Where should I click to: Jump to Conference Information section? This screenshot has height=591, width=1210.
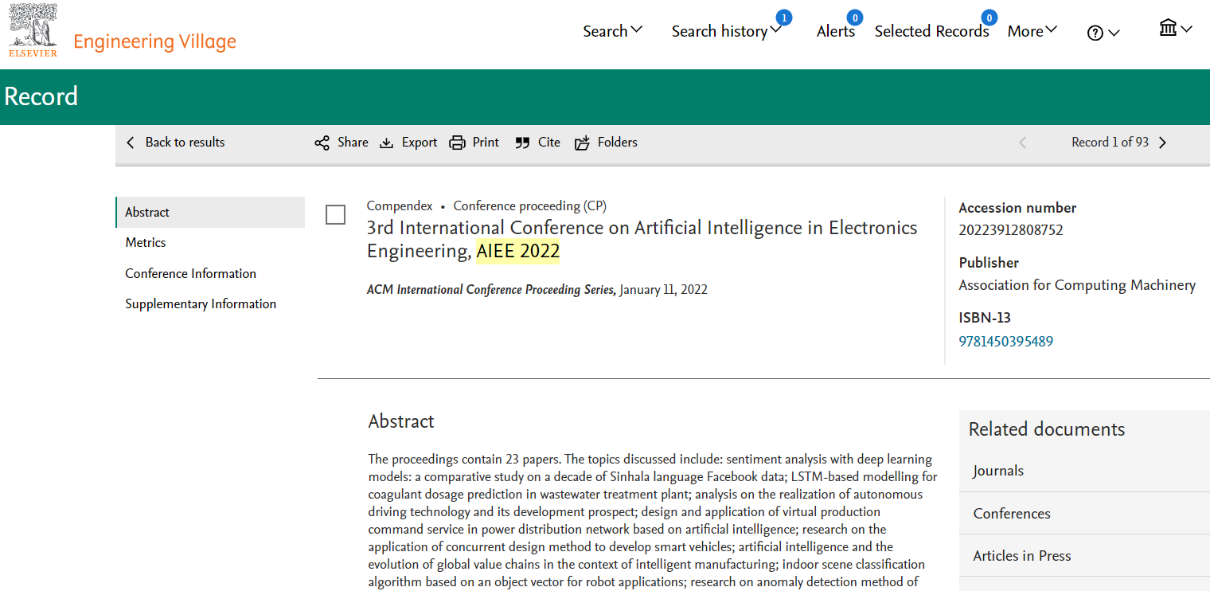tap(191, 273)
